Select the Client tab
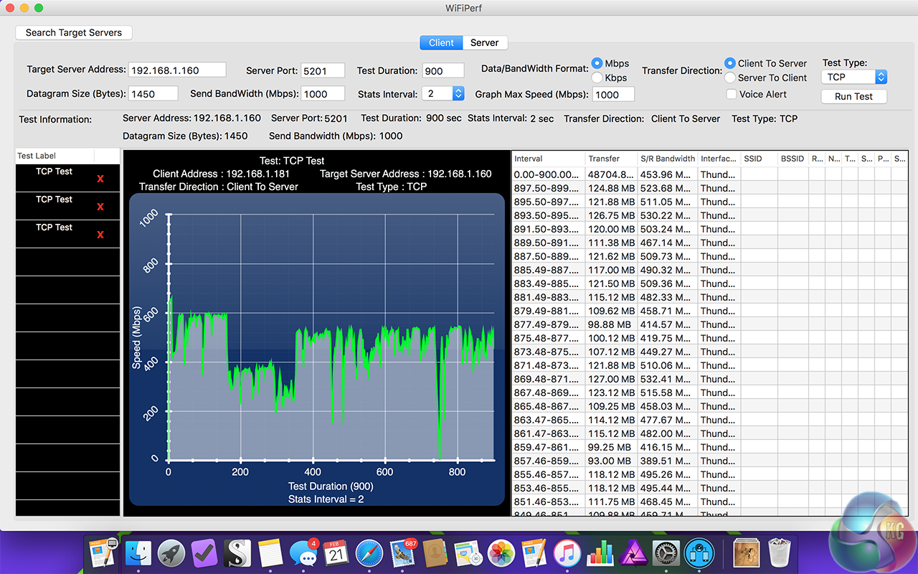 click(441, 42)
